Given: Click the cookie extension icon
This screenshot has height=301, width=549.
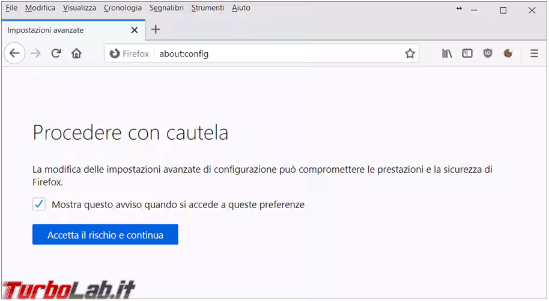Looking at the screenshot, I should click(x=508, y=53).
